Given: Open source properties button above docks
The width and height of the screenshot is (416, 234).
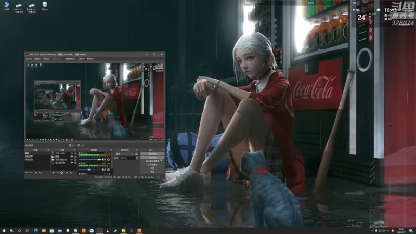Looking at the screenshot, I should pos(72,145).
